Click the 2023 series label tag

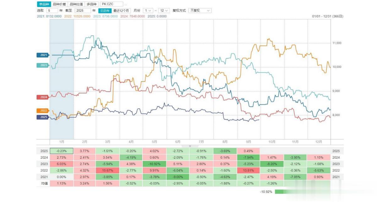(42, 65)
